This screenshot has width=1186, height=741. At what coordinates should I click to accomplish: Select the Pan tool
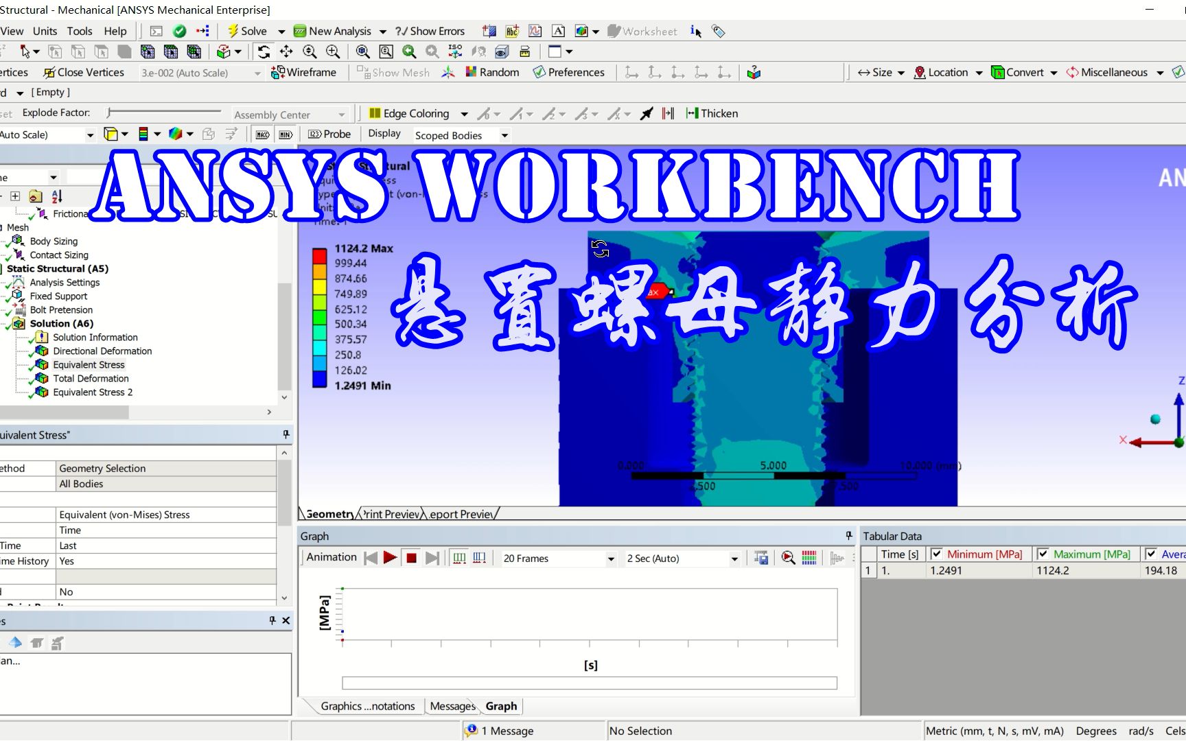[286, 51]
